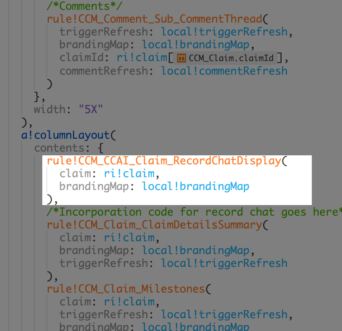Viewport: 342px width, 331px height.
Task: Click ri!claim value in Milestones rule
Action: (129, 302)
